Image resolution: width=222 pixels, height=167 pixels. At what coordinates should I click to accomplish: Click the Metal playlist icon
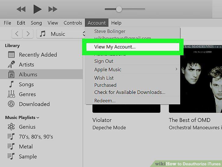point(11,146)
